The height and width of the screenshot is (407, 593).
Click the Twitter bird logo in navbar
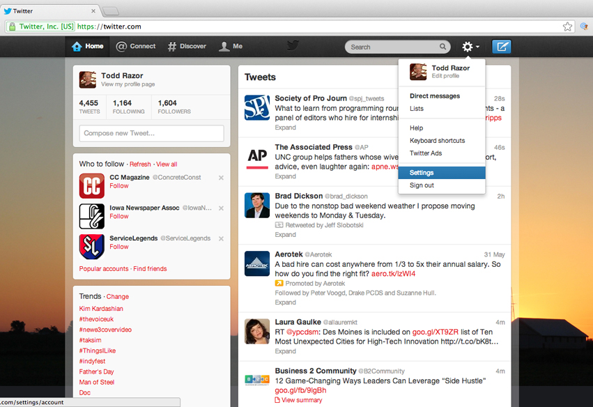pos(293,46)
